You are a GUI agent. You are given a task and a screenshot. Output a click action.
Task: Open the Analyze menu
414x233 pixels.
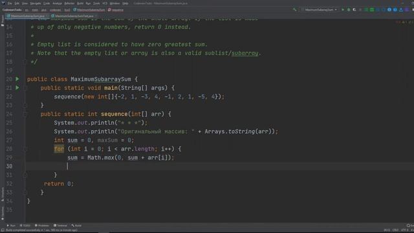57,3
